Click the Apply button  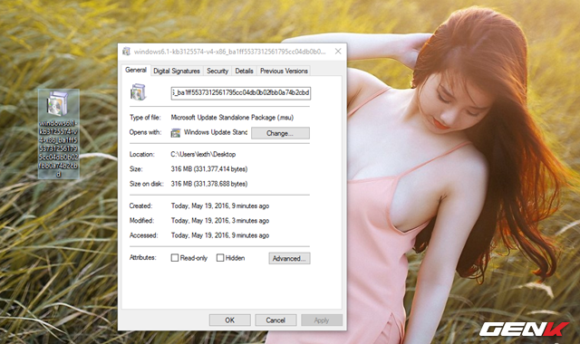tap(322, 320)
